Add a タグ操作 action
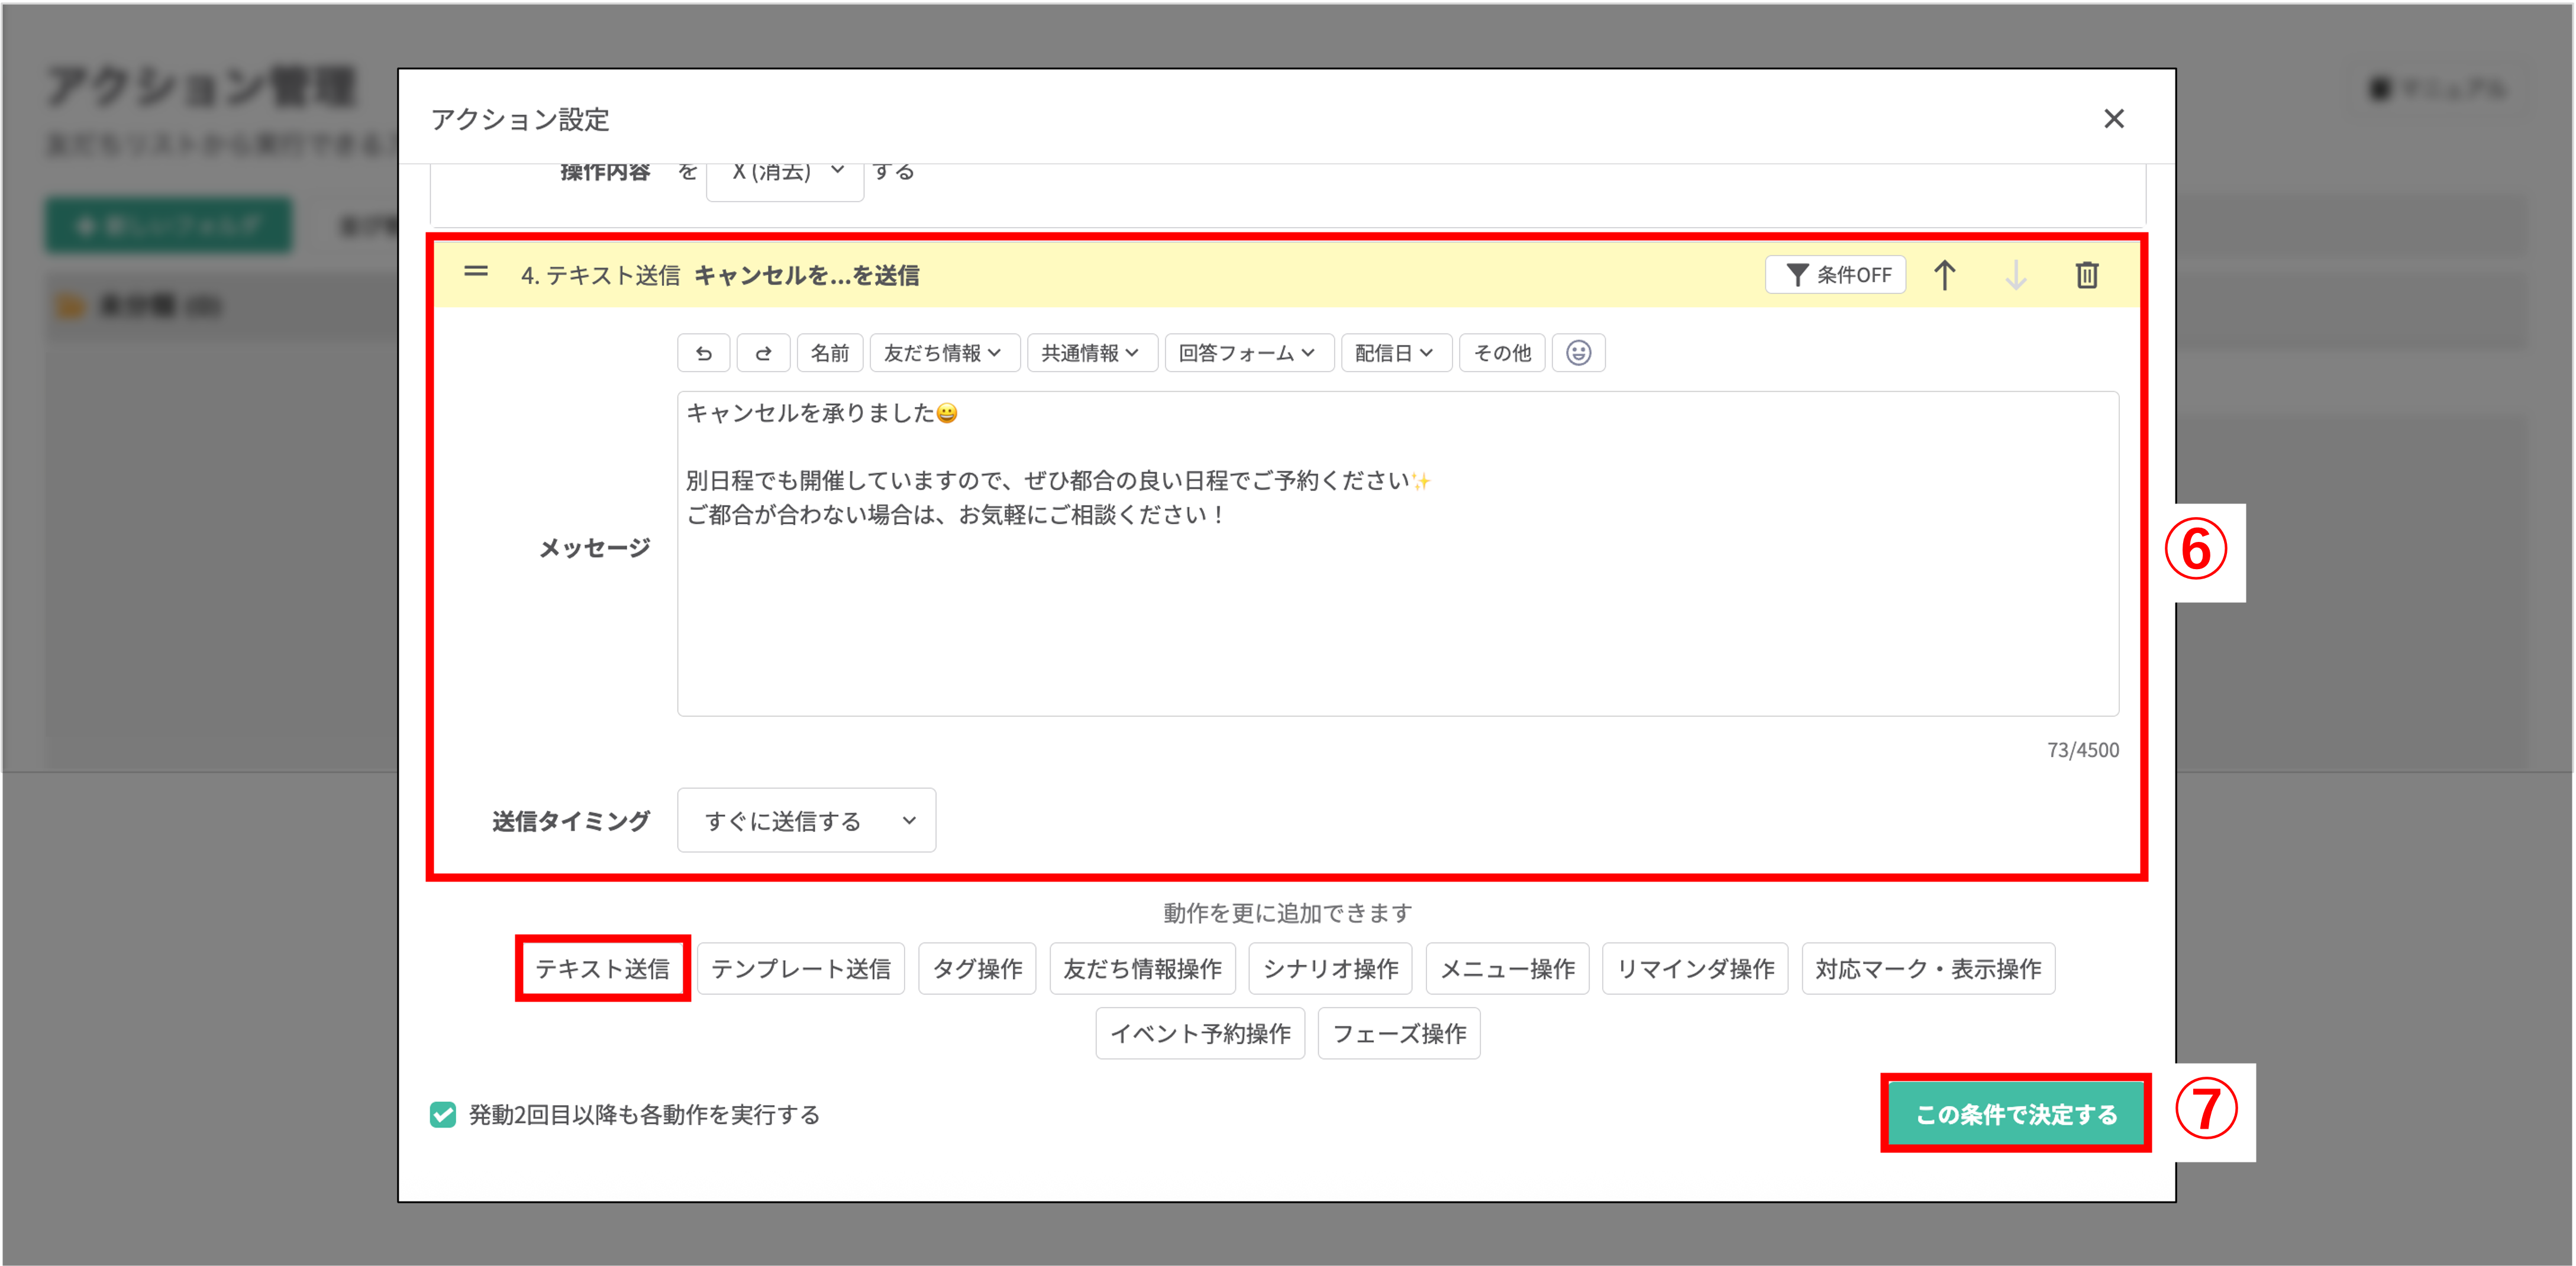This screenshot has height=1266, width=2576. [x=977, y=968]
